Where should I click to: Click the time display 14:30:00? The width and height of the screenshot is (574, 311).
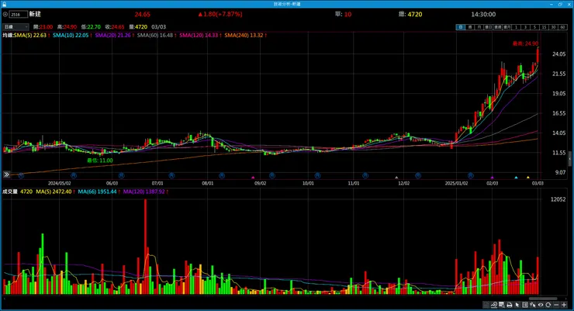(483, 14)
